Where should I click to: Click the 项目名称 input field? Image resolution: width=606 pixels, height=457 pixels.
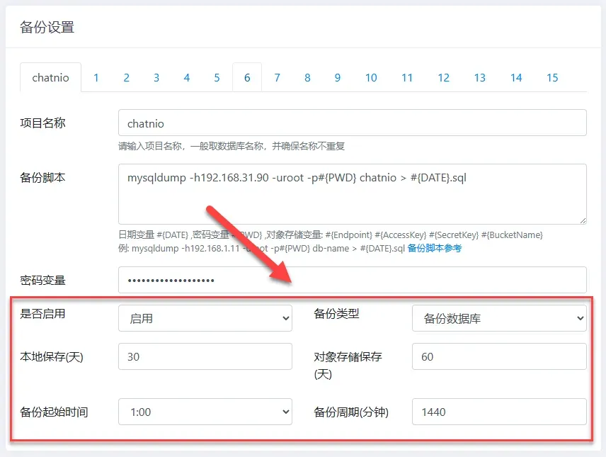tap(352, 123)
